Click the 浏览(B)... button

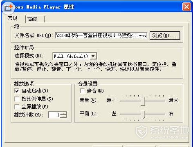click(x=165, y=35)
